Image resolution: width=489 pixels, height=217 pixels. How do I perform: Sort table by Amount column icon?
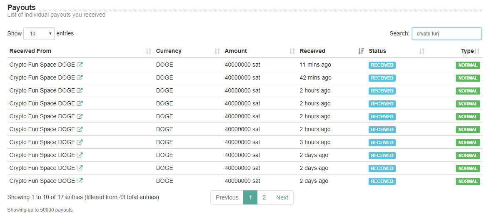(x=292, y=51)
